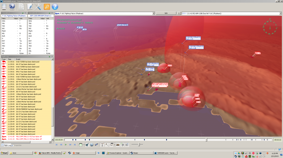Toggle the tank ground objects icon

[x=118, y=145]
